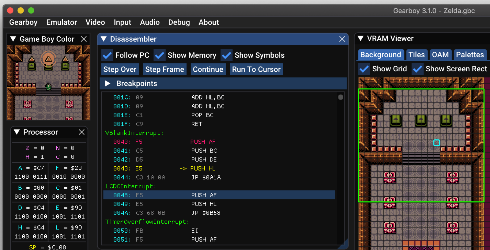Close the Game Boy Color window
Viewport: 490px width, 250px height.
(83, 39)
